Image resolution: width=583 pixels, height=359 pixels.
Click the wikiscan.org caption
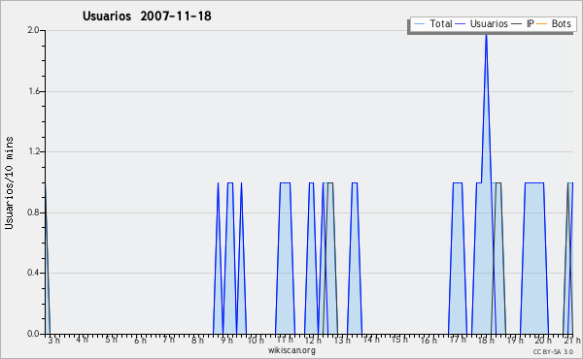pyautogui.click(x=291, y=350)
